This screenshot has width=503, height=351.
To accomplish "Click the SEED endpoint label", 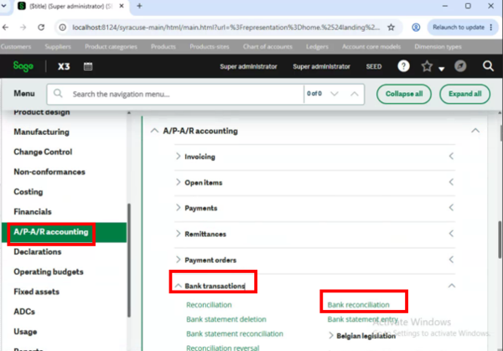I will pos(374,67).
